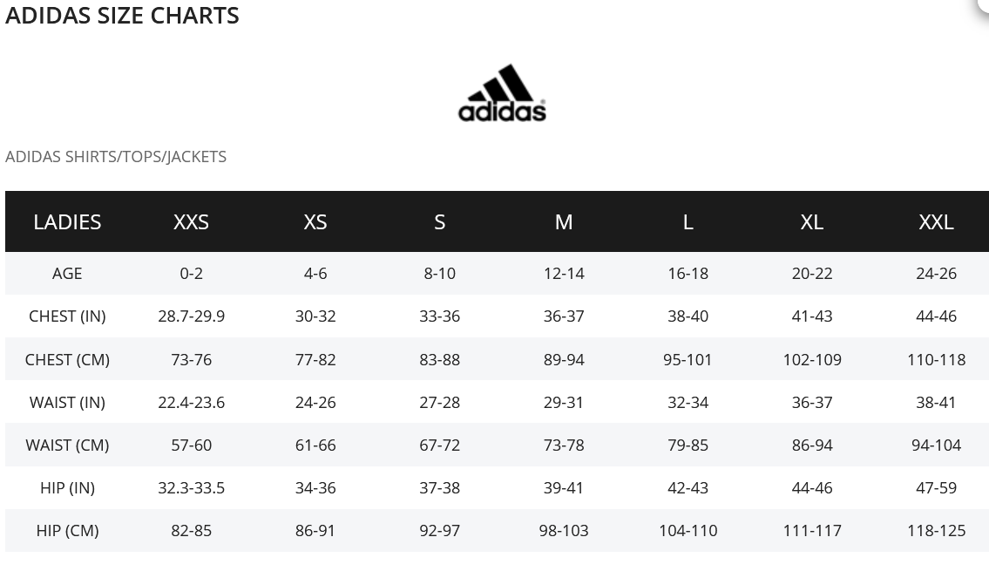Select the XXS size column header
This screenshot has height=578, width=989.
pyautogui.click(x=191, y=222)
